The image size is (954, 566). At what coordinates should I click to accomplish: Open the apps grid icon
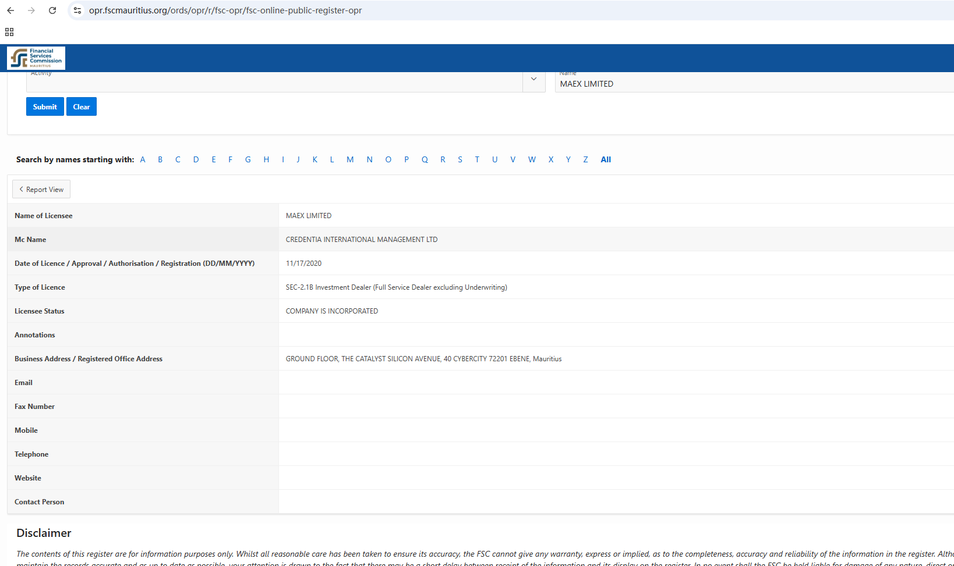click(9, 32)
